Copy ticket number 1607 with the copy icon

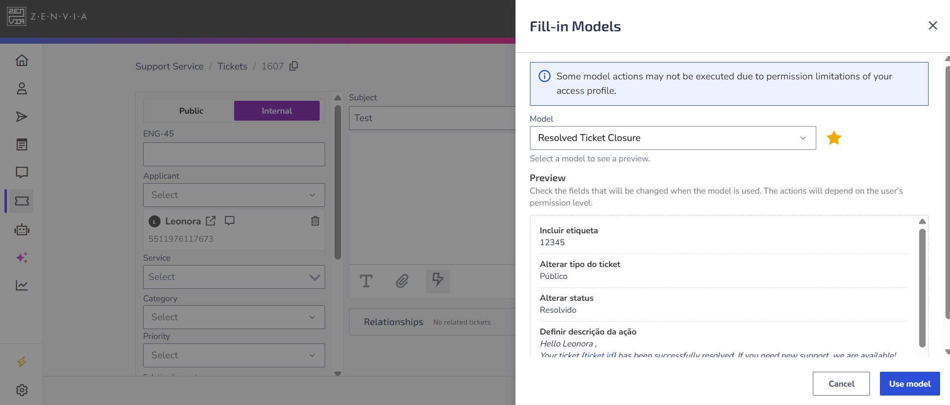(x=294, y=66)
